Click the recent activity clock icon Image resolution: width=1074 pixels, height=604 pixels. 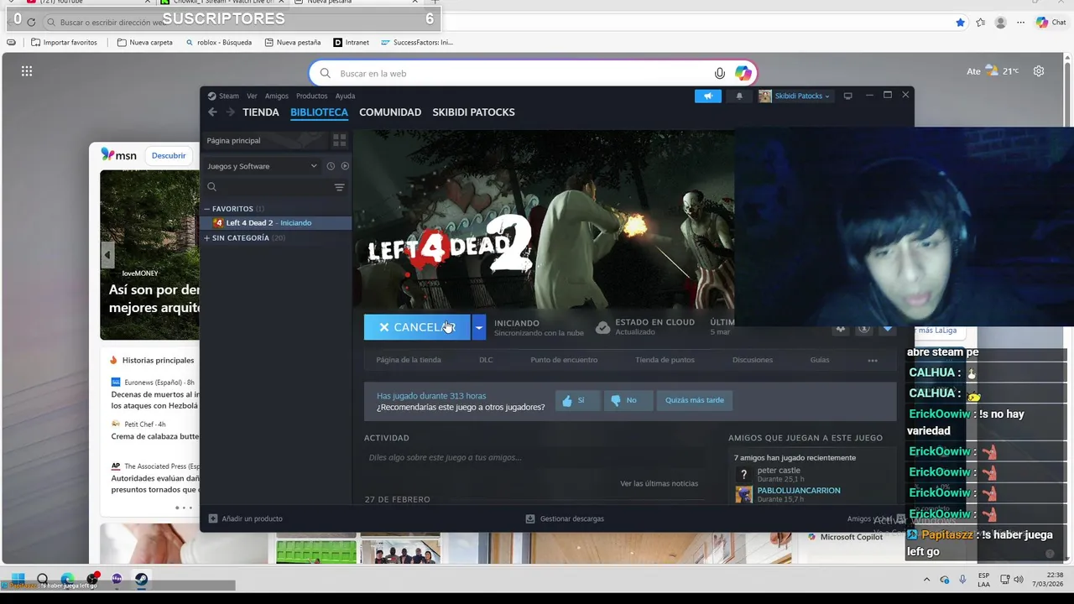(331, 166)
